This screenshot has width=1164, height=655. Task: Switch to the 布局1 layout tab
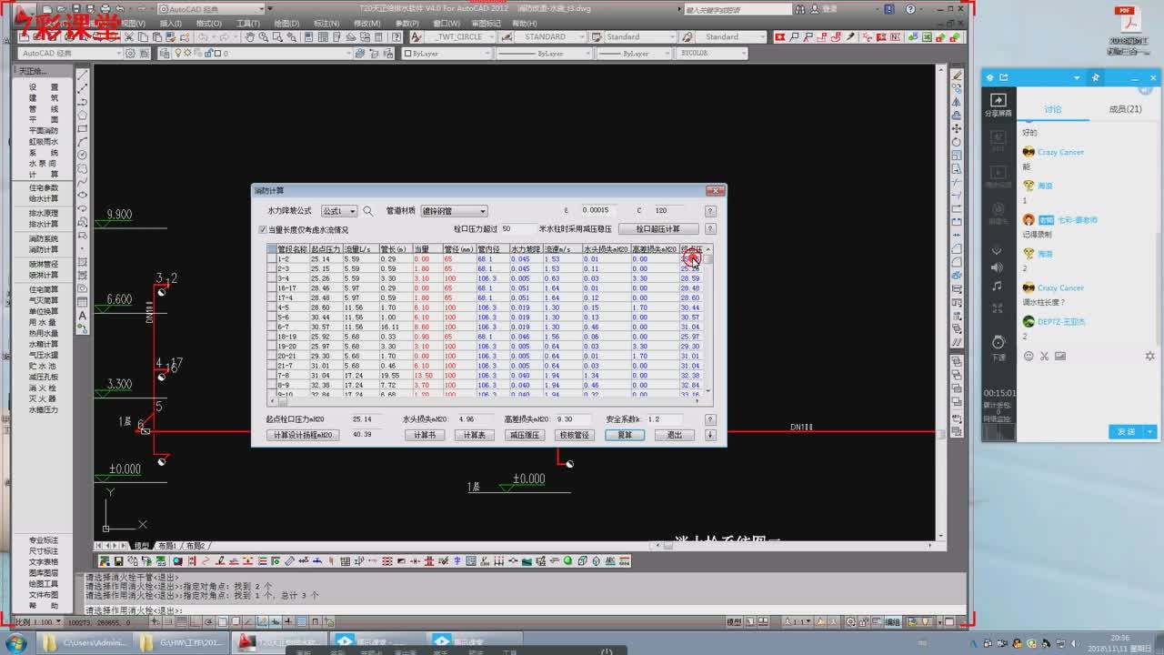coord(166,546)
